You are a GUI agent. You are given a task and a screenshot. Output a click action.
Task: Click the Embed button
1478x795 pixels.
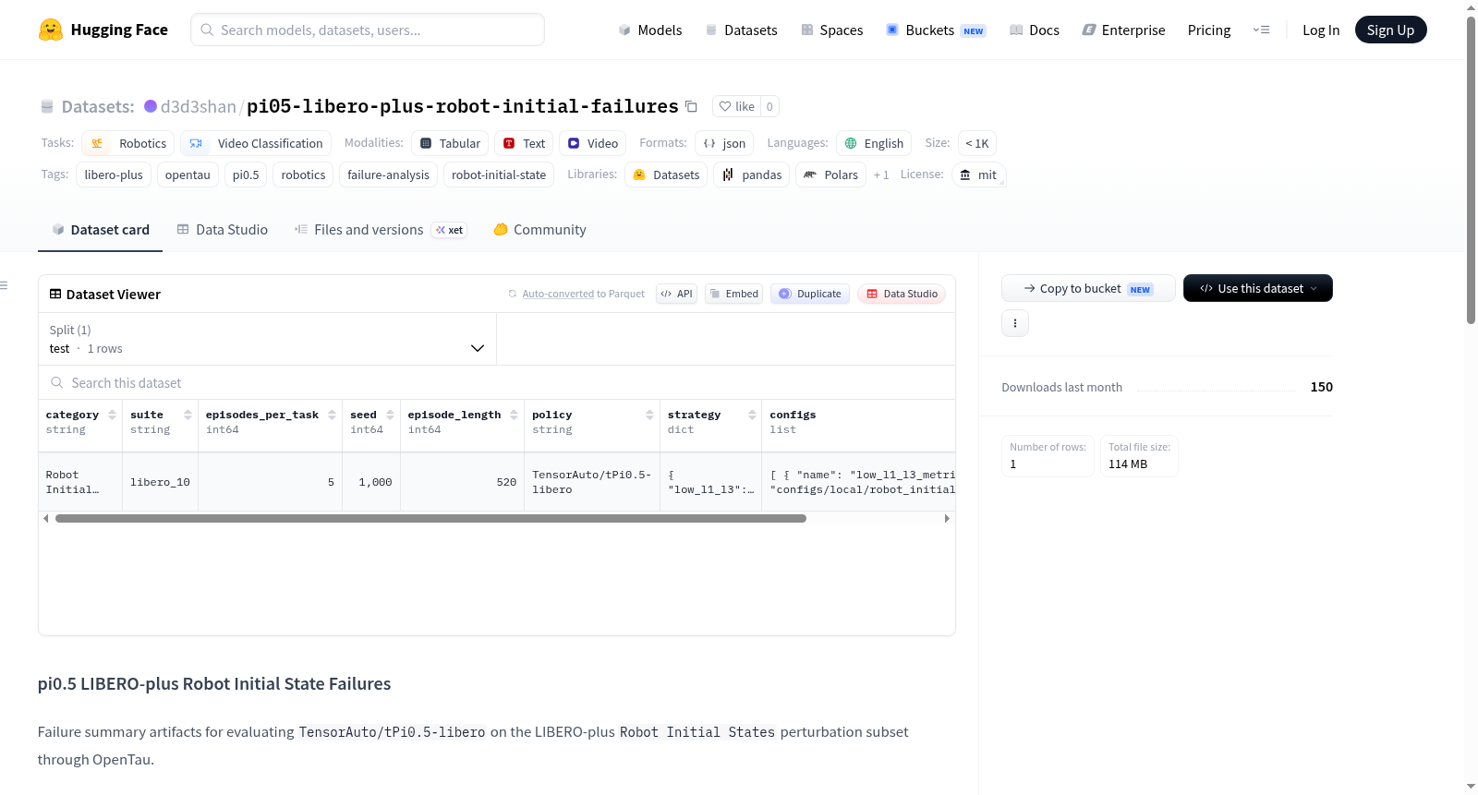(x=733, y=294)
